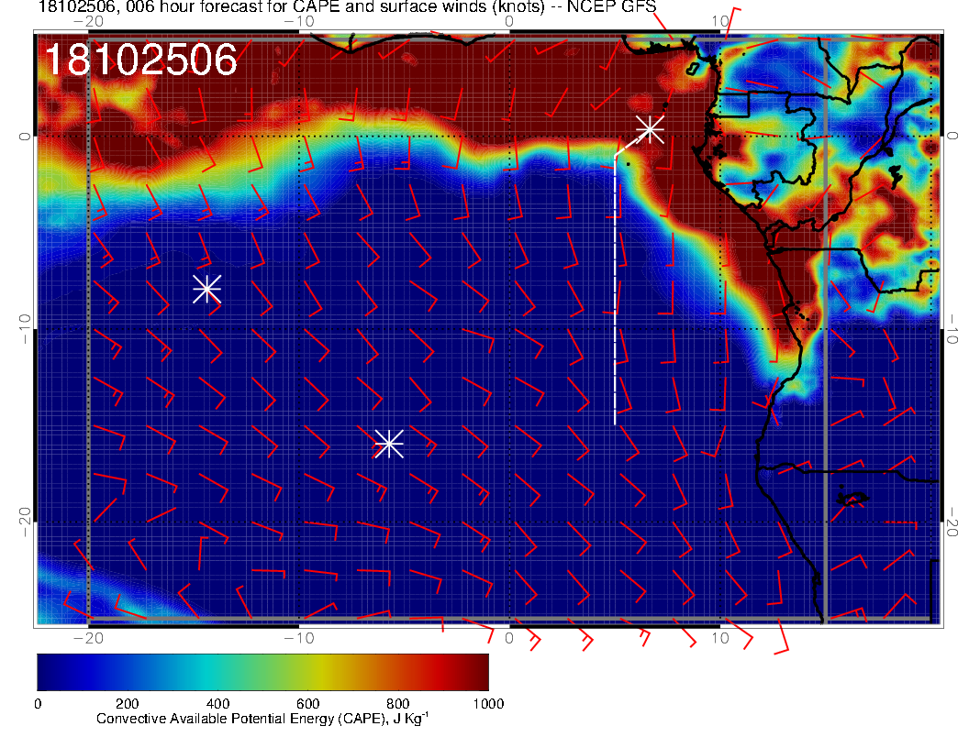Click the white asterisk marker on the equator

click(650, 128)
